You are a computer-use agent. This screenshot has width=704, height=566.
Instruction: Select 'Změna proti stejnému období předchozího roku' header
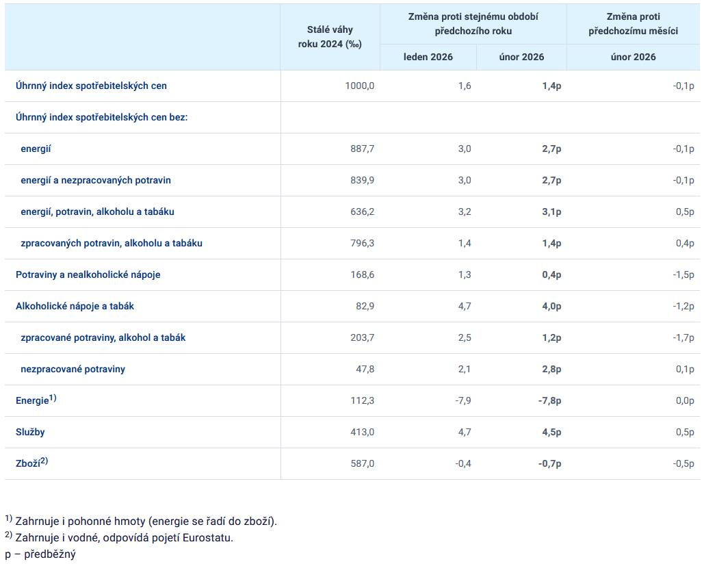[473, 24]
